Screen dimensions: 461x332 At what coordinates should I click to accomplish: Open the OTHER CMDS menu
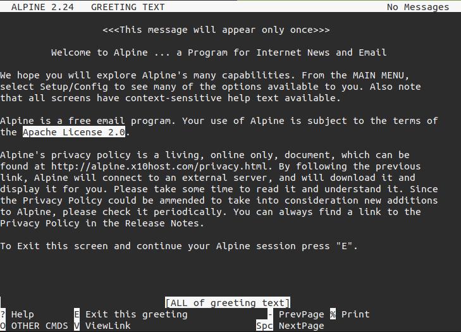(x=40, y=326)
